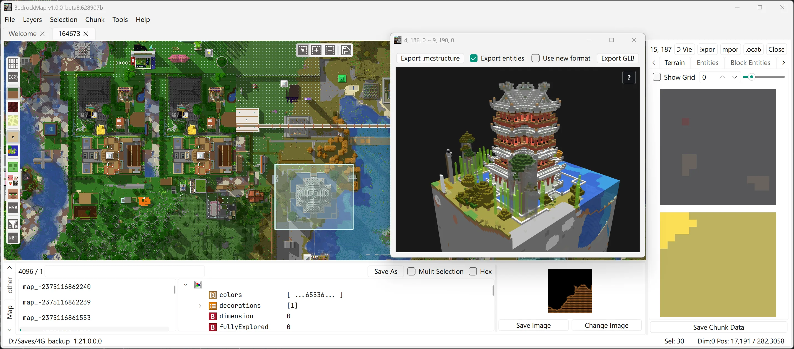Click the key search input field

click(125, 271)
